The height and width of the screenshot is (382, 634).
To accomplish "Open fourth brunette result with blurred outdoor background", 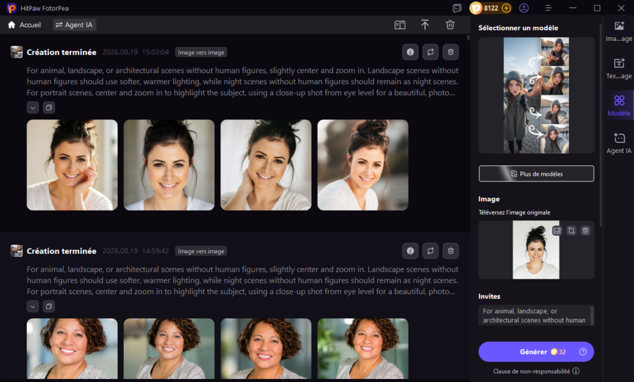I will [363, 165].
